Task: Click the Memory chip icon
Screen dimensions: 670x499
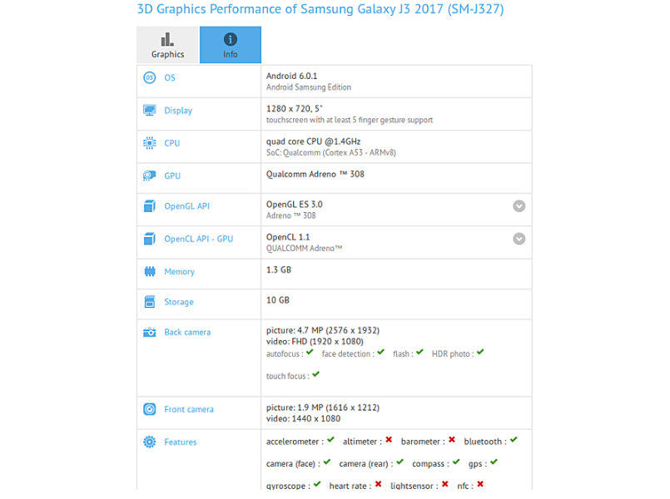Action: 150,271
